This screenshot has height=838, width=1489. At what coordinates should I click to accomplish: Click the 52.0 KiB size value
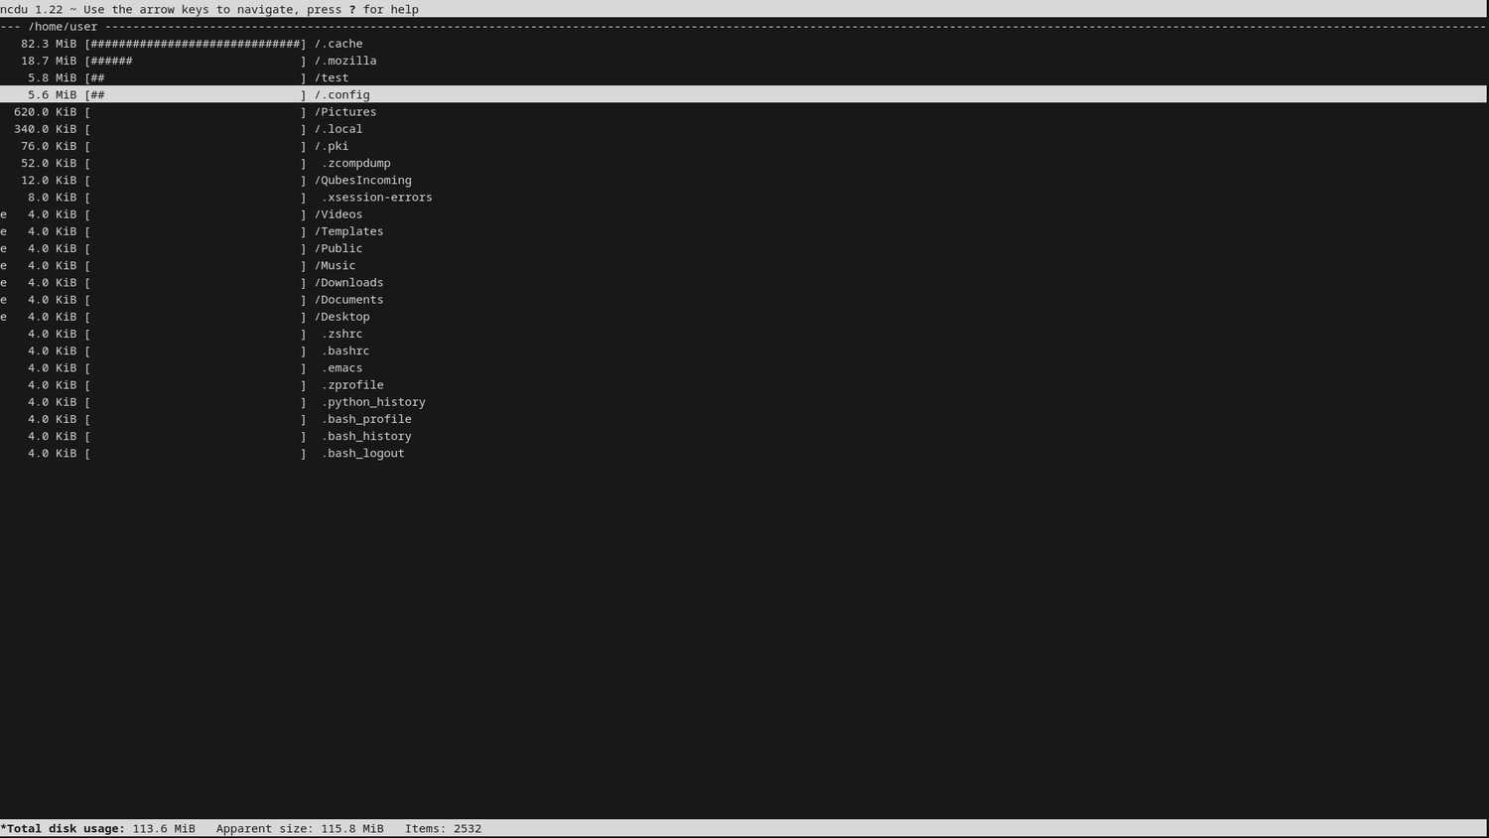click(49, 163)
